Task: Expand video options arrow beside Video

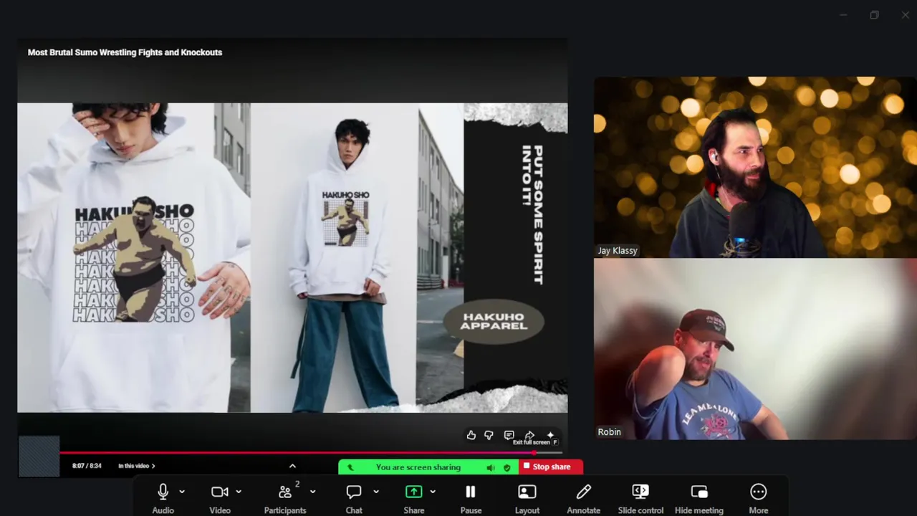Action: (x=239, y=492)
